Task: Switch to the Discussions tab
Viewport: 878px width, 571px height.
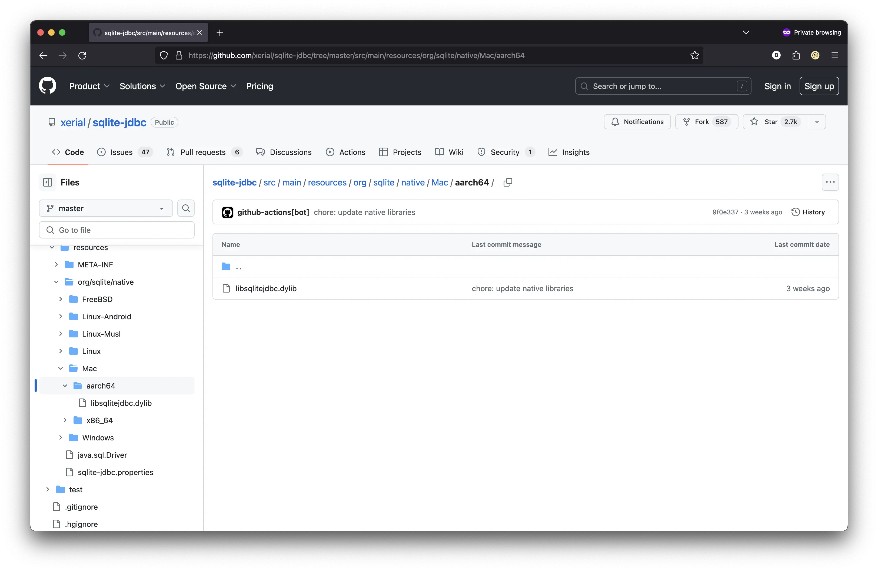Action: 284,152
